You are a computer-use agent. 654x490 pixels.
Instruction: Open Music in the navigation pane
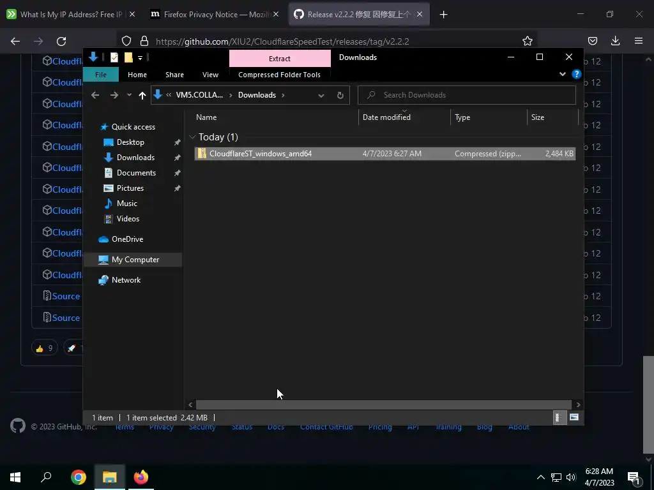click(x=127, y=204)
